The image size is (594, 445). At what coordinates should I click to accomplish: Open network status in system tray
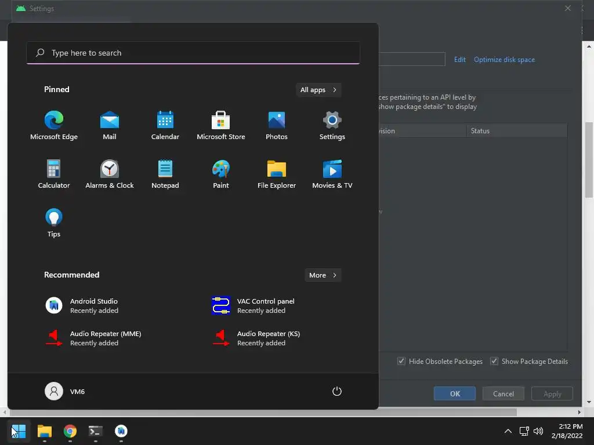(524, 431)
